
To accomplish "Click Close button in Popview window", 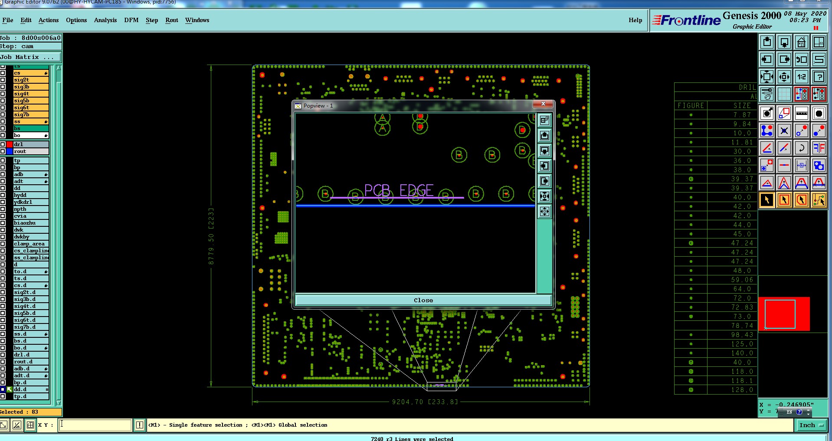I will coord(423,300).
